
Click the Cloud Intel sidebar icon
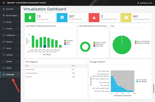(4, 9)
